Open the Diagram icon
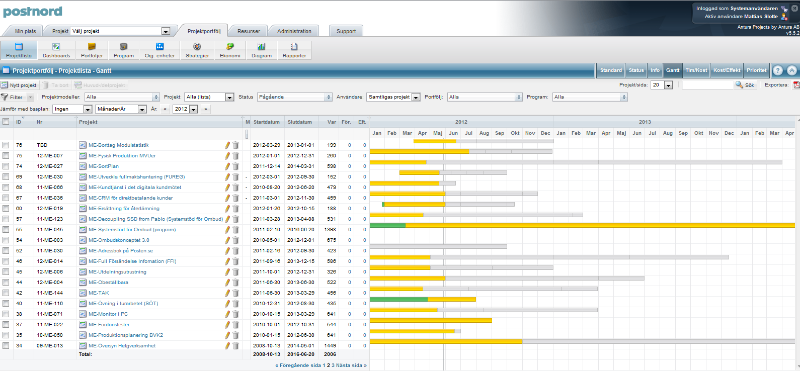 [262, 50]
